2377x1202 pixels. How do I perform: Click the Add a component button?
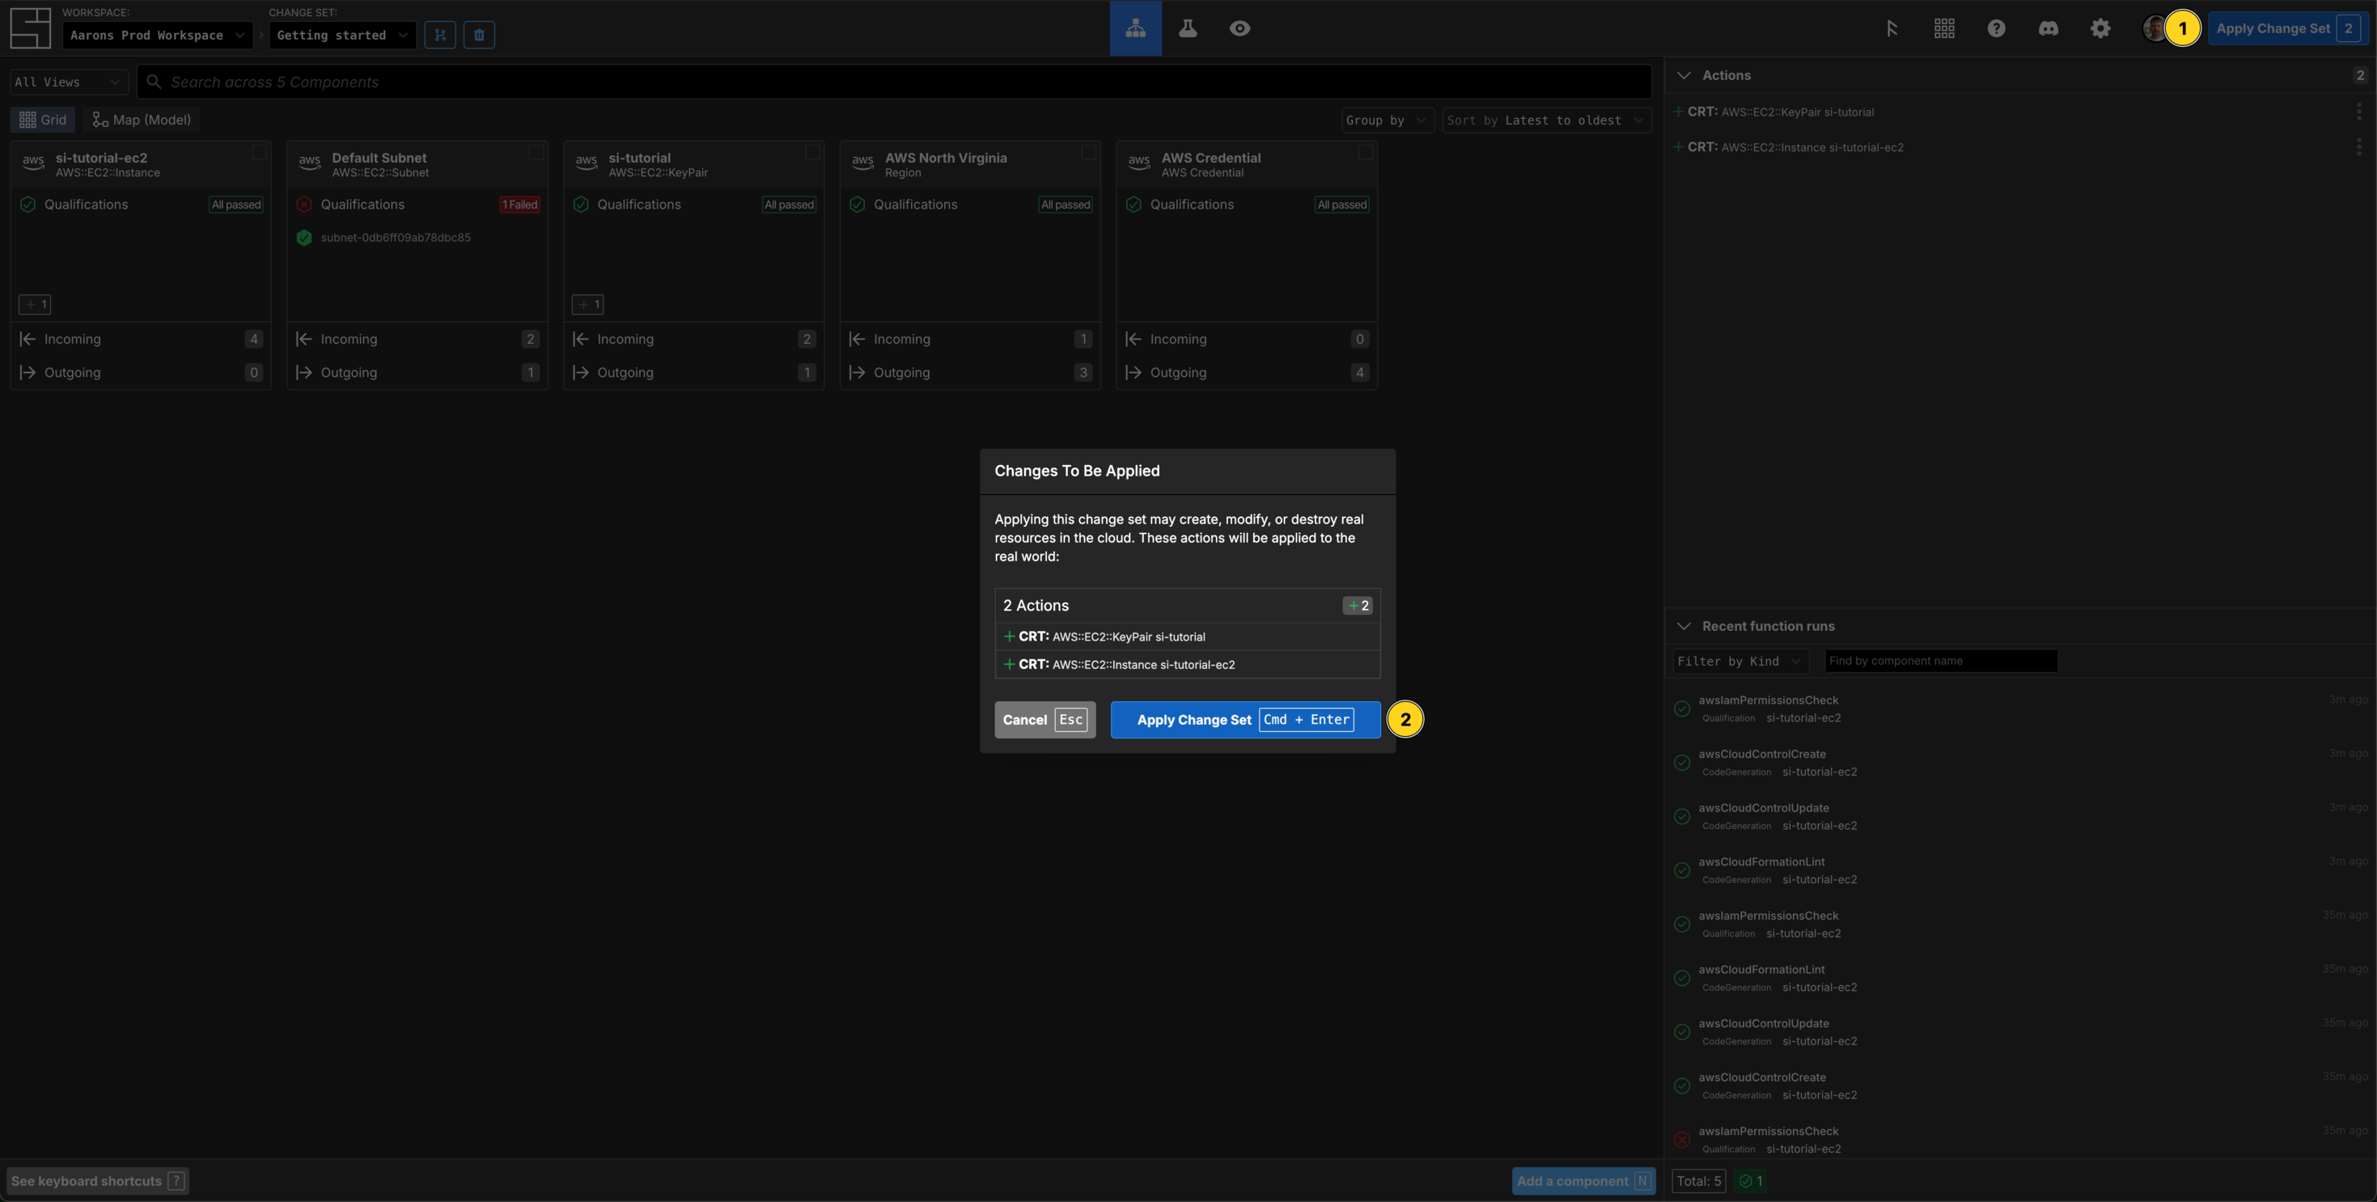point(1583,1181)
